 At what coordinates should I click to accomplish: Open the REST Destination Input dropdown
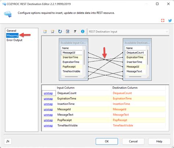[128, 32]
